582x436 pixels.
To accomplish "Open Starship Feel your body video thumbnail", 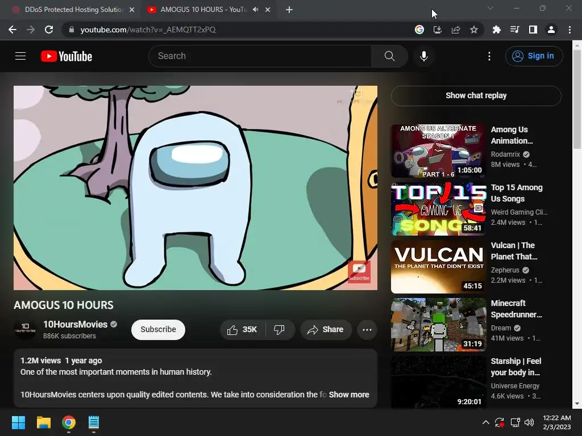I will 438,382.
